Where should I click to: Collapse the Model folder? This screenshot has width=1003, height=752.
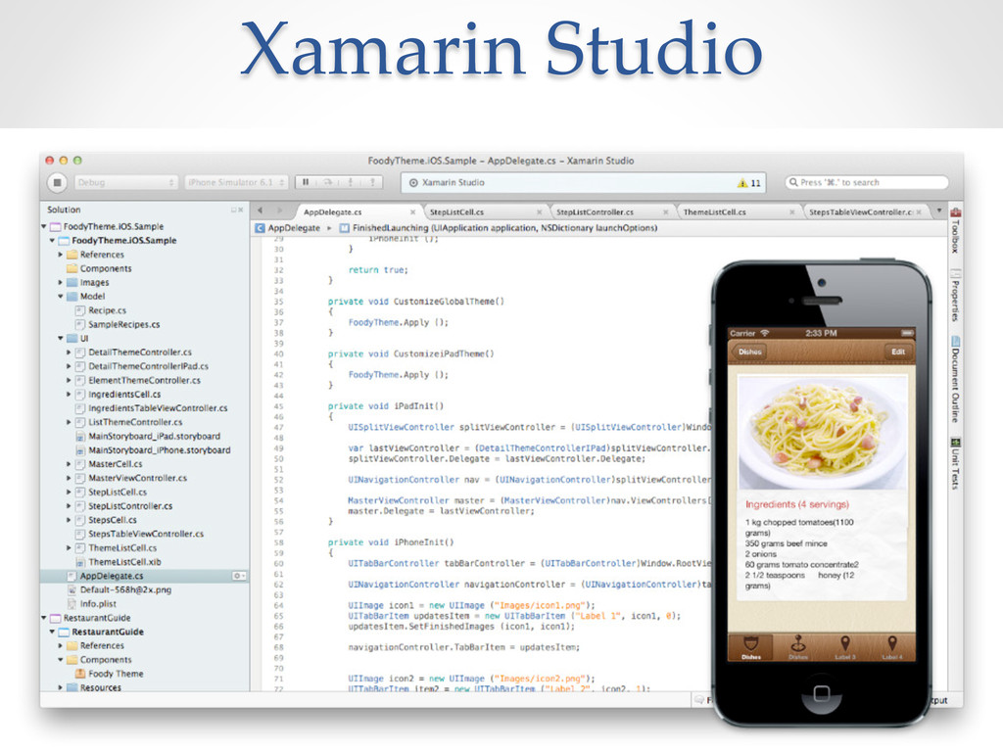61,296
